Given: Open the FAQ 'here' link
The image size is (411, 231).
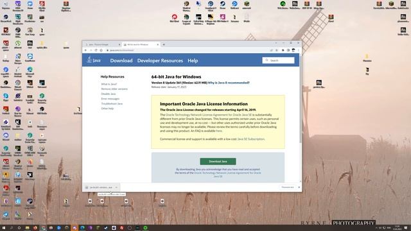Looking at the screenshot, I should click(219, 131).
